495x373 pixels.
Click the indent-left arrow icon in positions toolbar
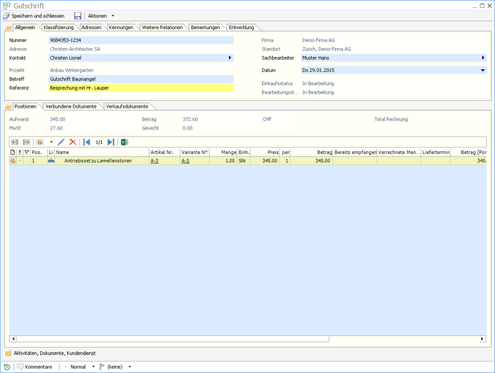click(15, 143)
